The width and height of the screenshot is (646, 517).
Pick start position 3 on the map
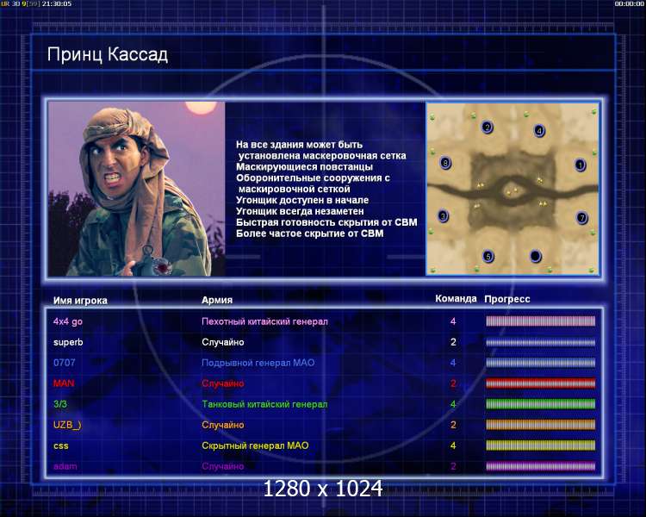[443, 216]
